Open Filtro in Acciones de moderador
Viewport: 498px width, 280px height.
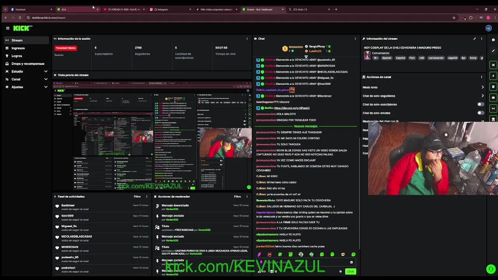tap(237, 196)
